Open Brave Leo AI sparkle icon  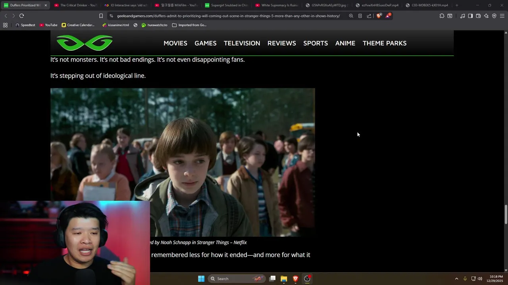(x=486, y=16)
